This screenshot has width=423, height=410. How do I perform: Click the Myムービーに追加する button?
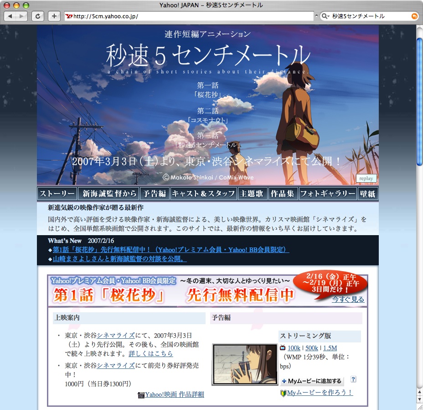(x=312, y=381)
